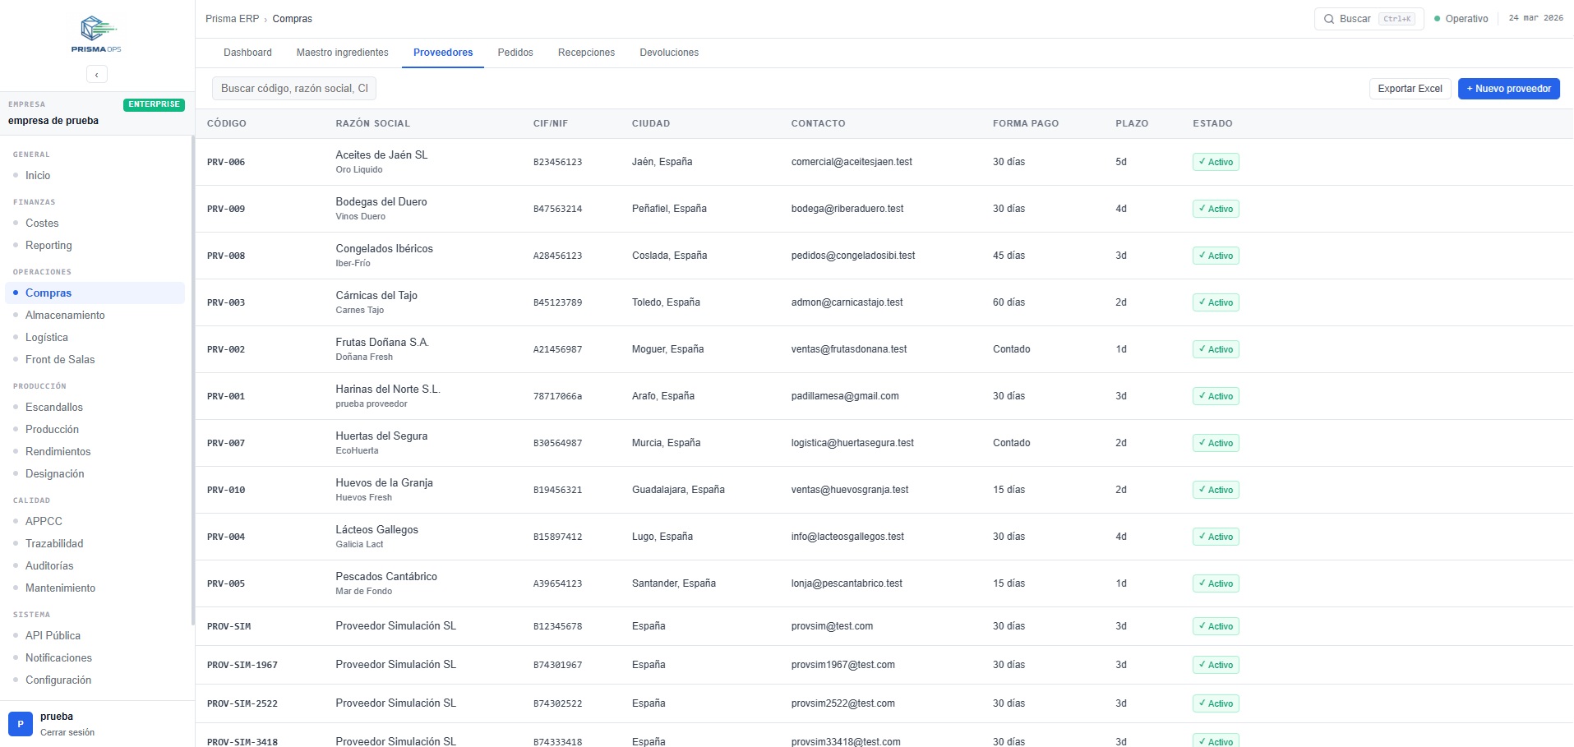Viewport: 1574px width, 747px height.
Task: Click the Activo badge for Lácteos Gallegos
Action: 1215,537
